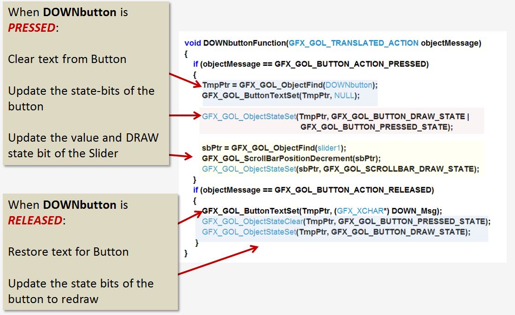Click the GFX_GOL_TRANSLATED_ACTION parameter type

354,43
